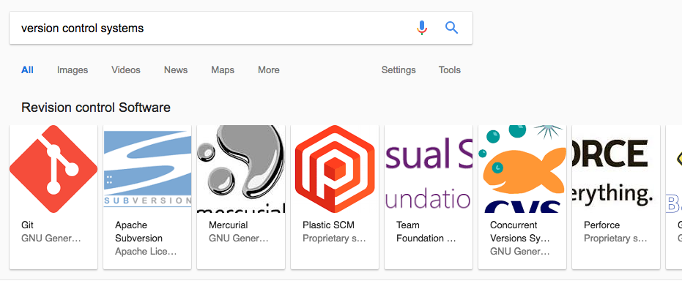Screen dimensions: 682x289
Task: Open the Settings dropdown menu
Action: (x=399, y=70)
